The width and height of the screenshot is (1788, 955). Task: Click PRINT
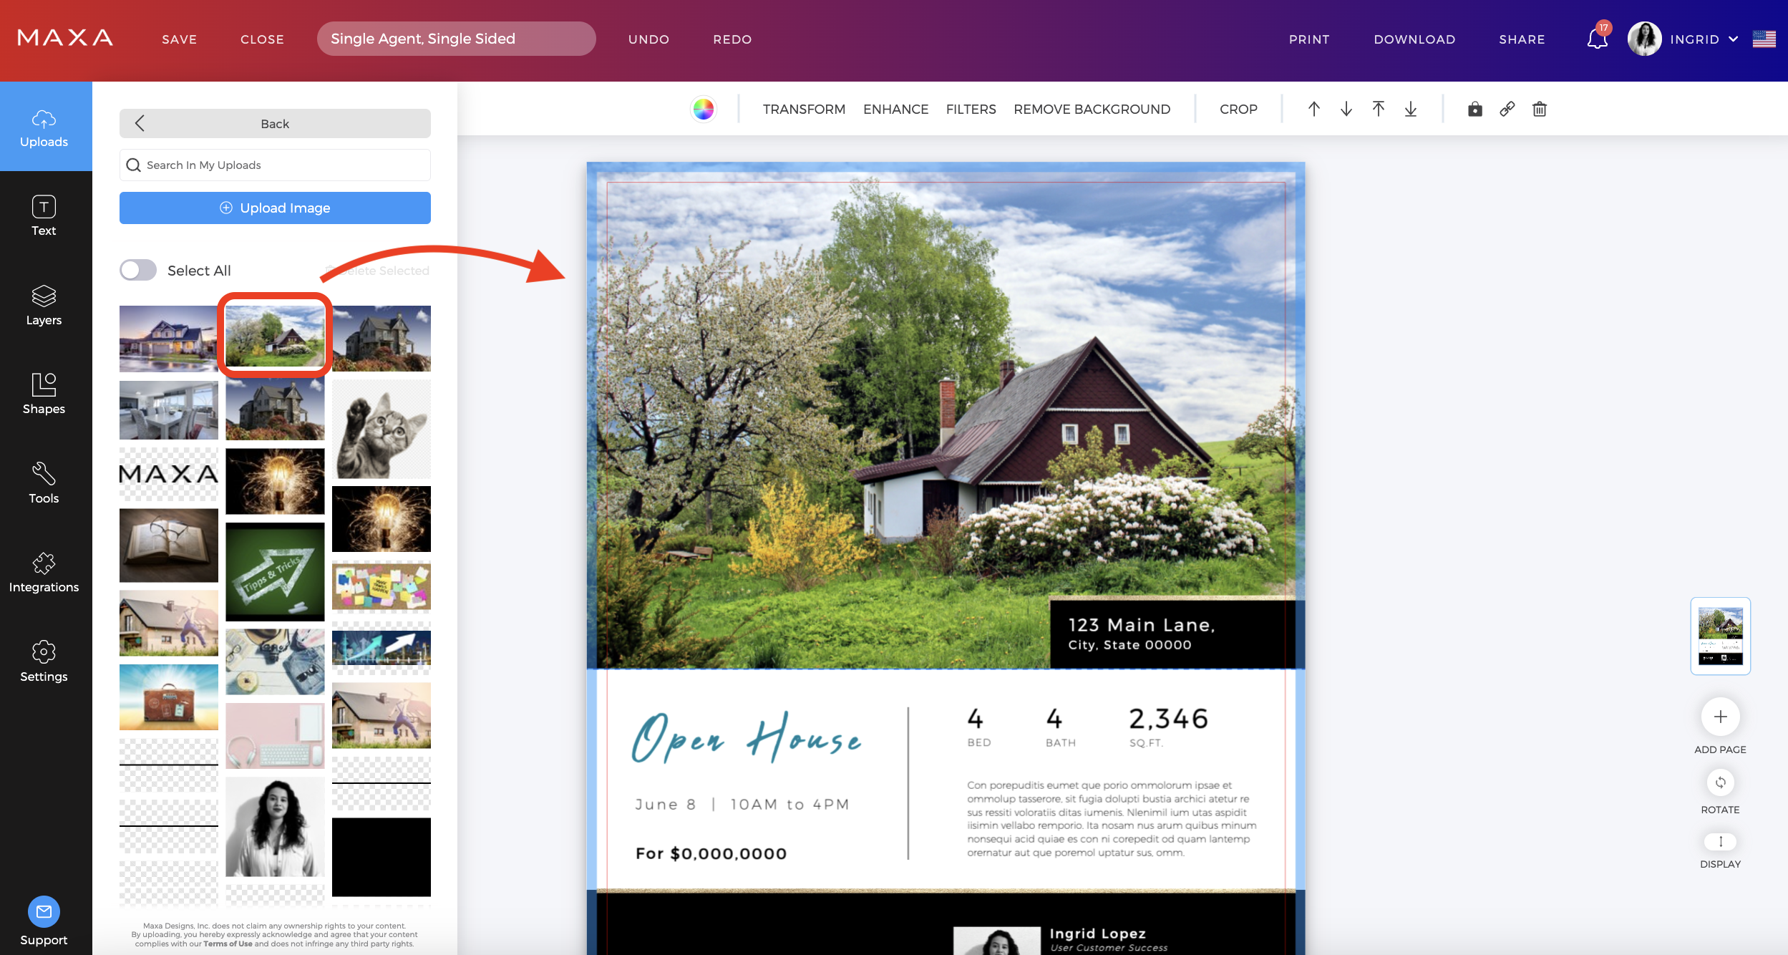(x=1310, y=39)
